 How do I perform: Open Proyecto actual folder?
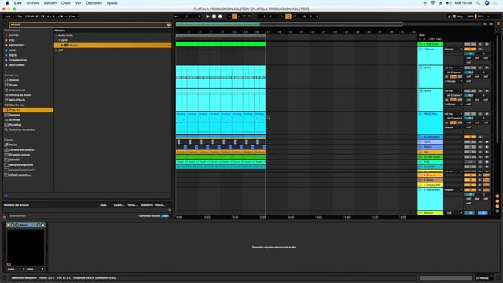[19, 155]
